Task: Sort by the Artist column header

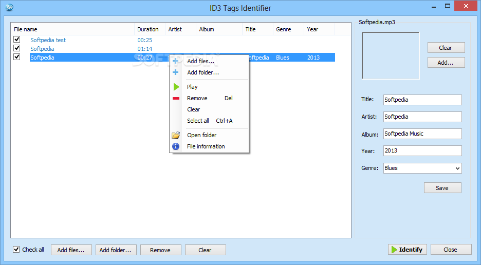Action: [181, 29]
